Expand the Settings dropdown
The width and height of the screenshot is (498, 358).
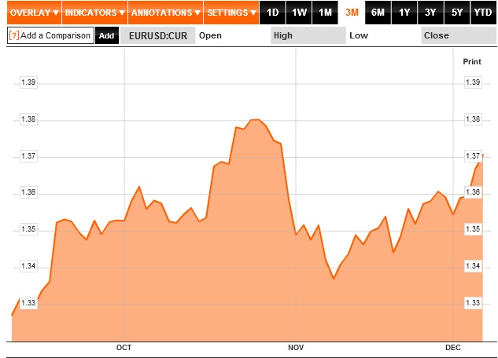click(x=231, y=13)
